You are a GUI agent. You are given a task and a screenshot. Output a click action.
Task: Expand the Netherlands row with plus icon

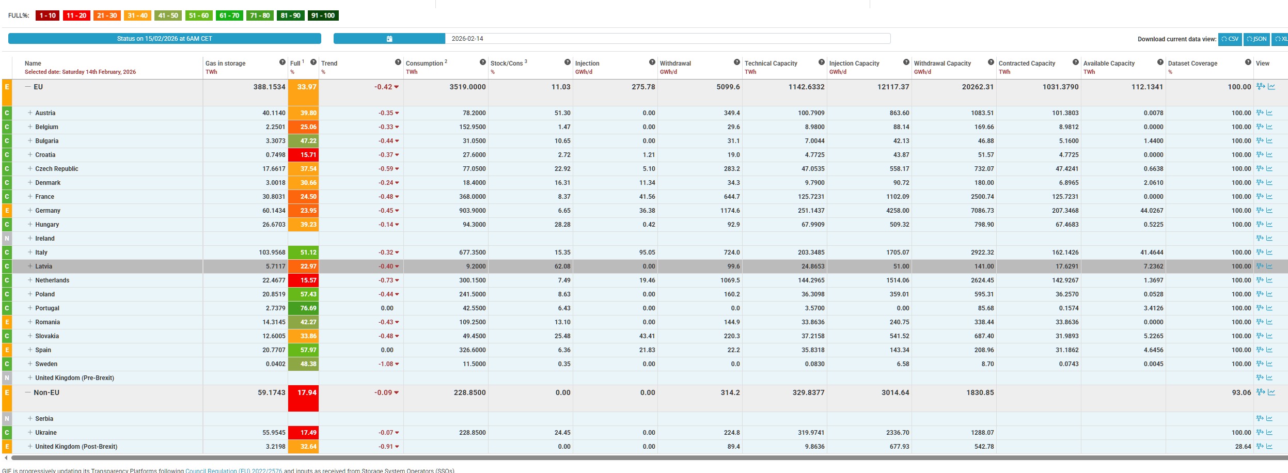(x=30, y=280)
